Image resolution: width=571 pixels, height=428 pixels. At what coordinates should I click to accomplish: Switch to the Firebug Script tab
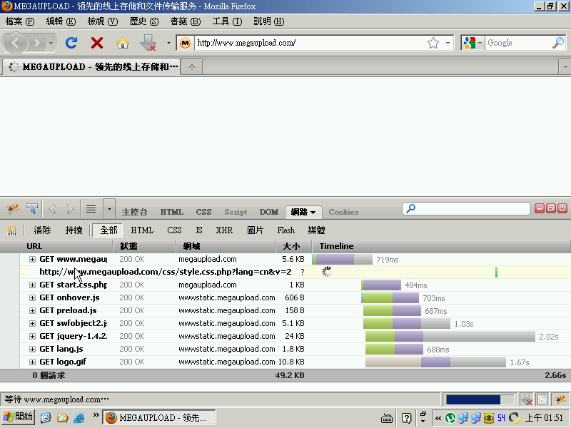(x=236, y=212)
